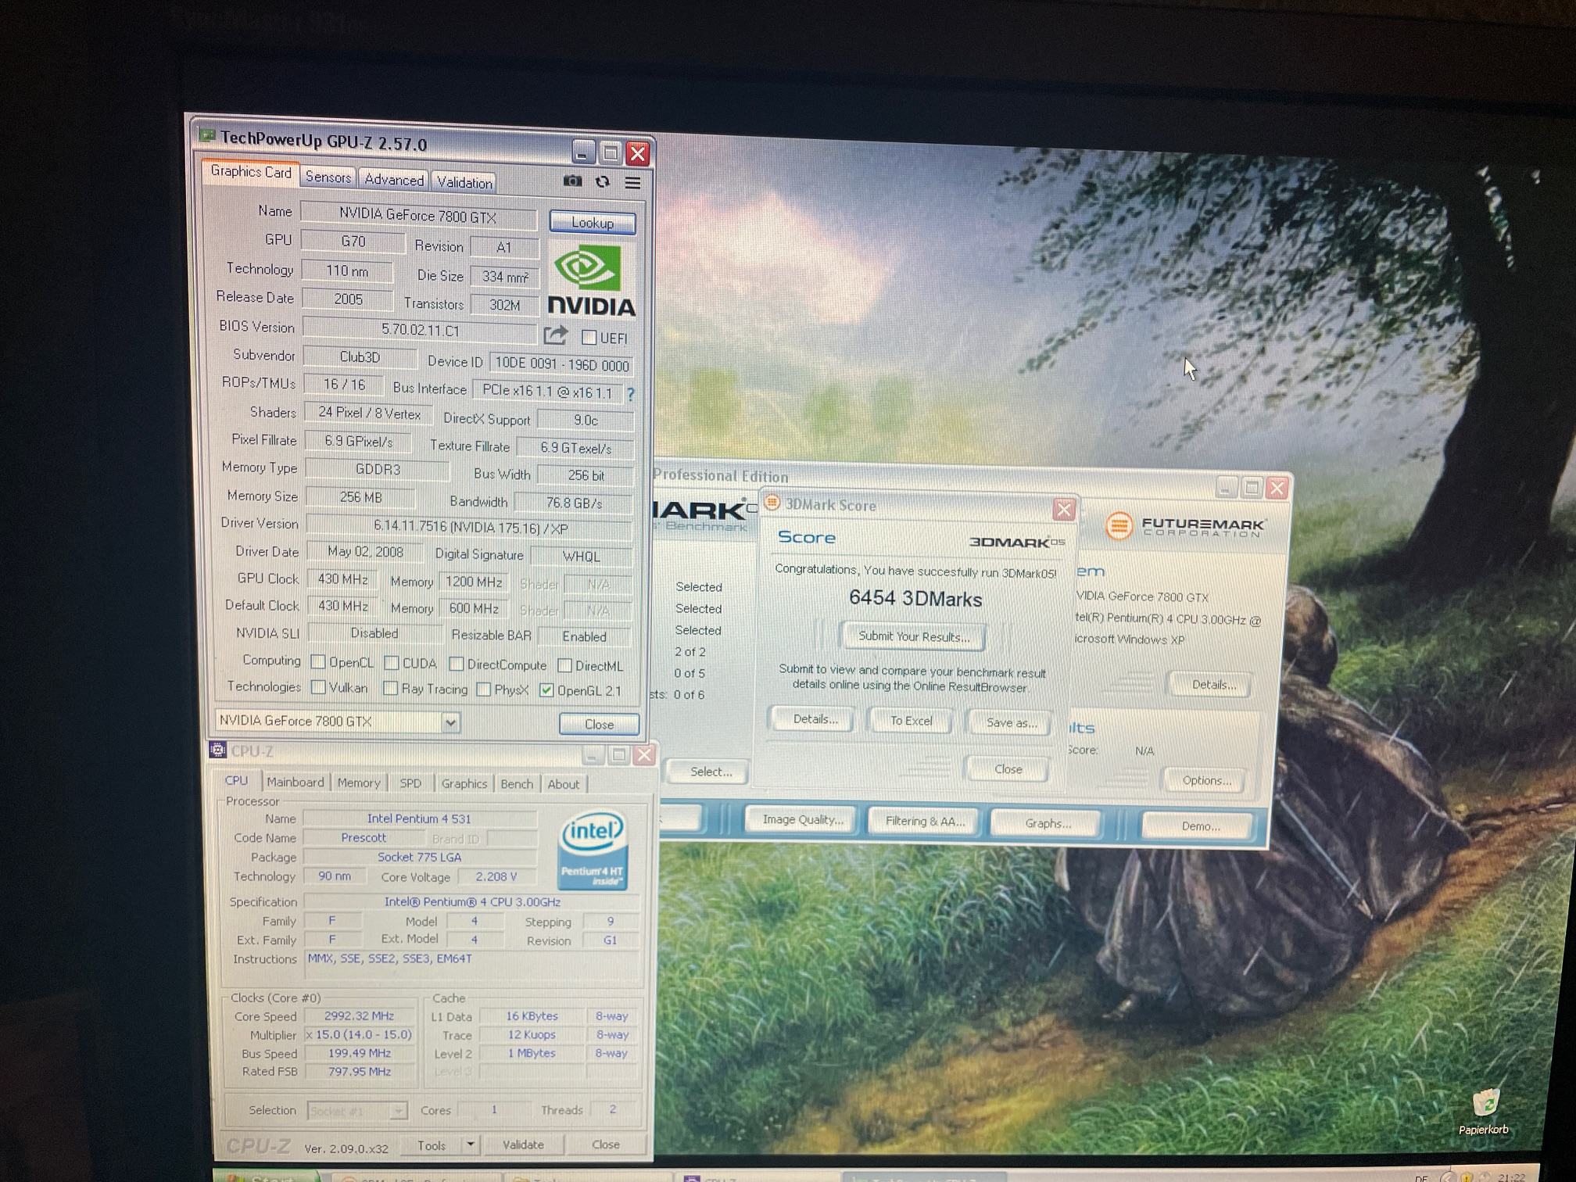The image size is (1576, 1182).
Task: Click Details button in 3DMark System section
Action: [1213, 685]
